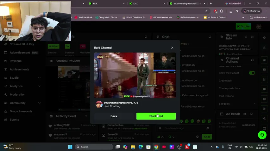Click Ad Break info icon
The image size is (270, 151).
tap(244, 114)
